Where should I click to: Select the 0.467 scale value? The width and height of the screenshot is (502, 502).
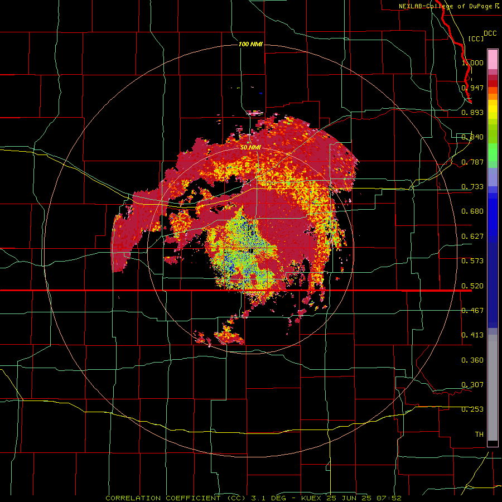(472, 311)
